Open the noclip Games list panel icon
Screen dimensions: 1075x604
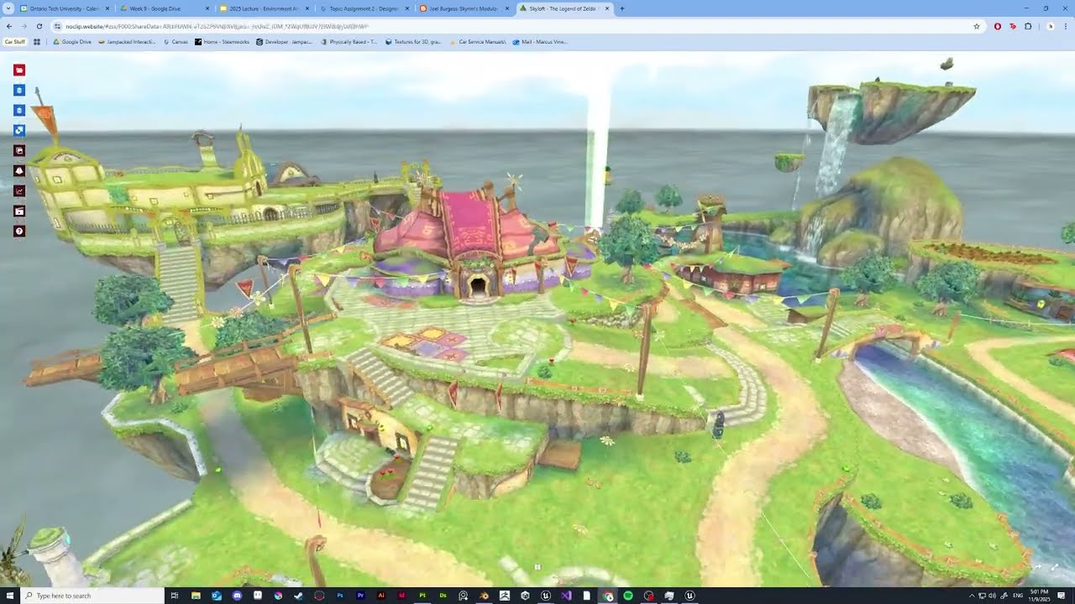click(19, 70)
